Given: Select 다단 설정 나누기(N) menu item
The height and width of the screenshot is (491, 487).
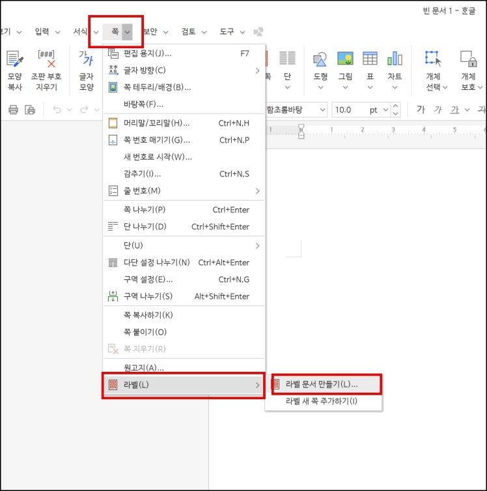Looking at the screenshot, I should (x=184, y=262).
